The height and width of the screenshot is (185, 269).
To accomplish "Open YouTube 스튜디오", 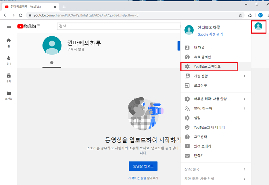I will tap(216, 66).
